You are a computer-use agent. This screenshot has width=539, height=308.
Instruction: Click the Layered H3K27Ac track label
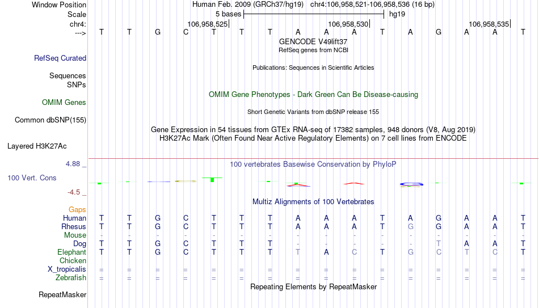37,146
